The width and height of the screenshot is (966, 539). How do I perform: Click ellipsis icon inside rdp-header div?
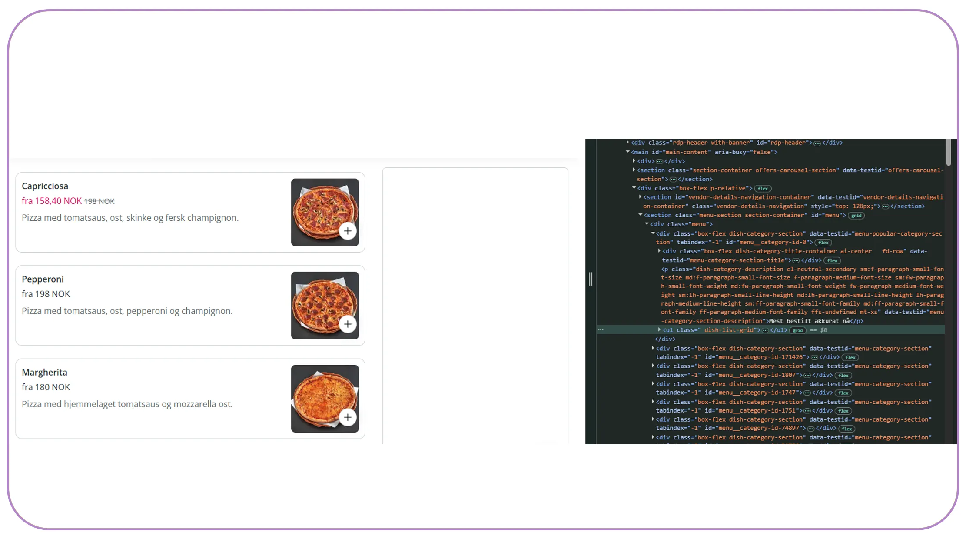tap(817, 143)
